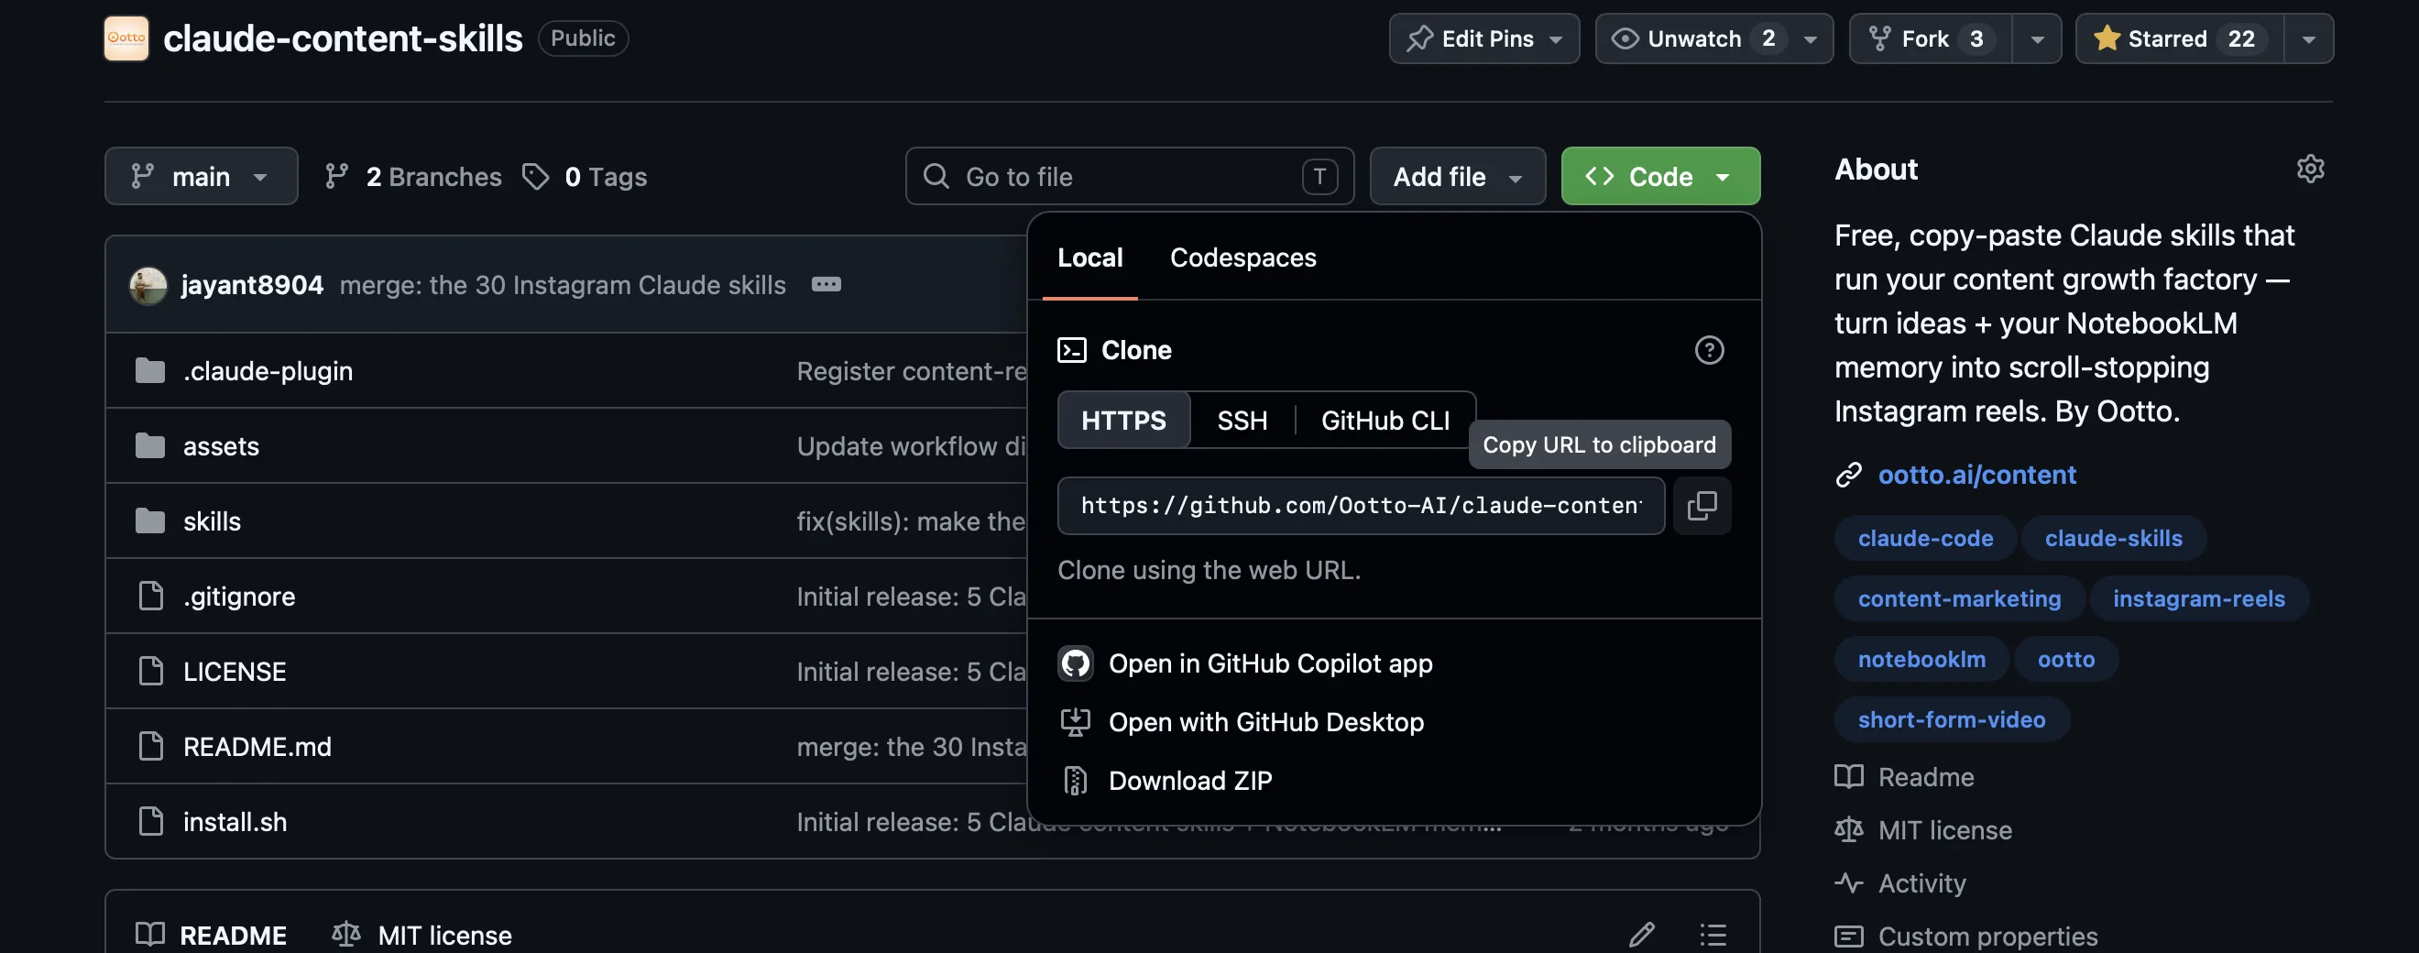Click the claude-skills topic tag
2419x953 pixels.
tap(2113, 539)
